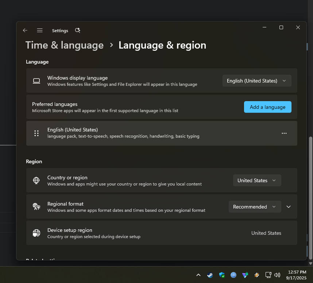Click the Device setup region United States value
This screenshot has width=313, height=283.
tap(266, 233)
